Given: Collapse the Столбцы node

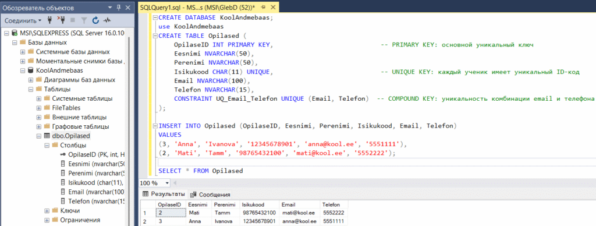Looking at the screenshot, I should tap(47, 145).
